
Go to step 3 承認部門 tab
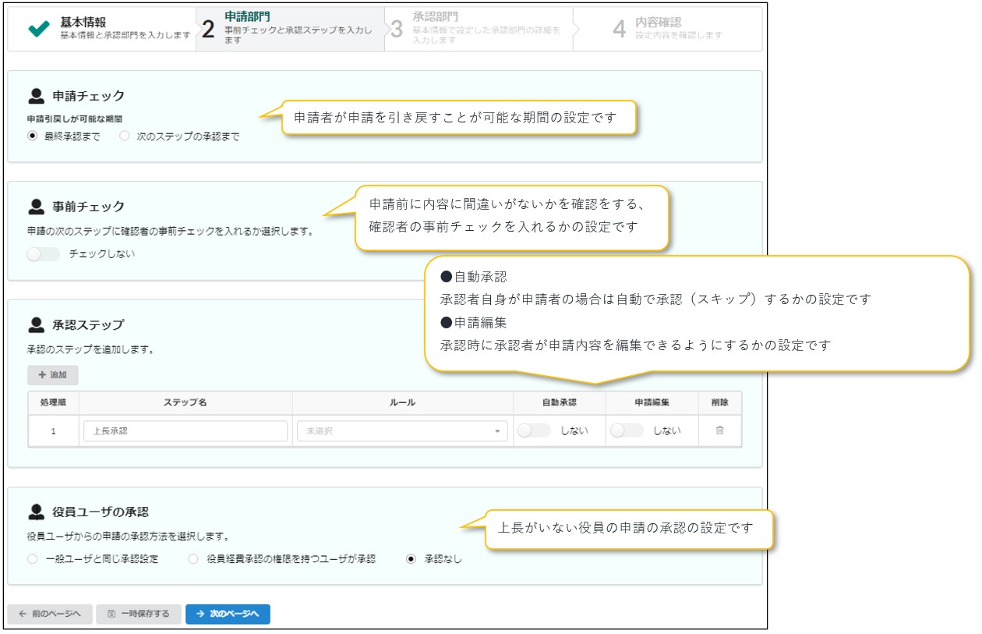[x=479, y=29]
